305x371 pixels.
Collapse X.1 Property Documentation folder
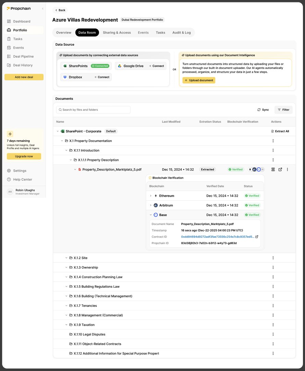coord(62,141)
